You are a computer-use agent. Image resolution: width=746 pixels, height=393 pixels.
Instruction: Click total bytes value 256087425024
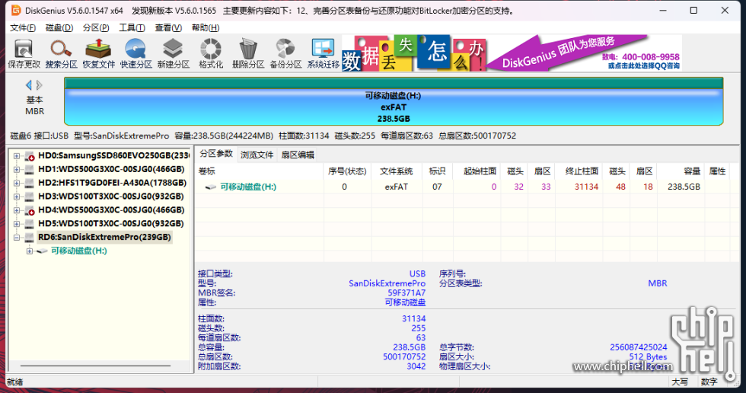[639, 347]
